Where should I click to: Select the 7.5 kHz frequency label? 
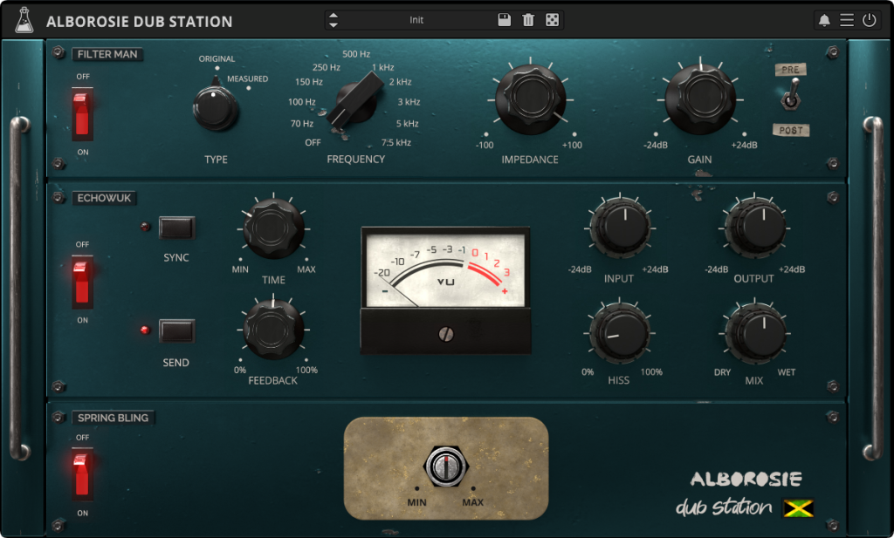[396, 142]
